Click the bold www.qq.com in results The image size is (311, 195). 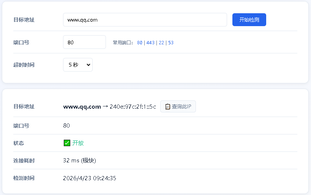82,107
